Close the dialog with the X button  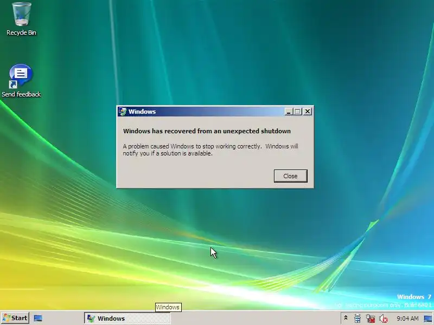308,112
